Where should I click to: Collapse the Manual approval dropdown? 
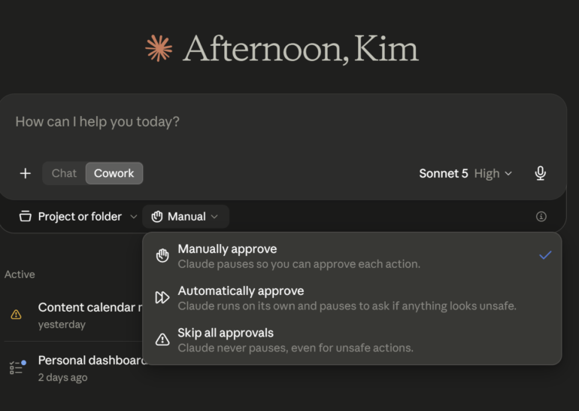click(186, 217)
